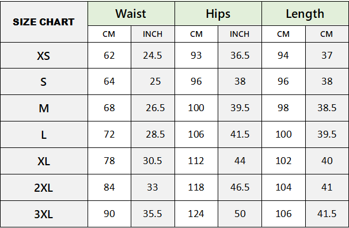This screenshot has width=349, height=228.
Task: Click the hips value 124 for 3XL
Action: [x=196, y=214]
